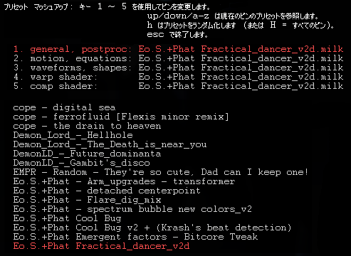Choose DemonLD_-_Gambit's_disco preset
Viewport: 351px width, 256px height.
pos(81,163)
